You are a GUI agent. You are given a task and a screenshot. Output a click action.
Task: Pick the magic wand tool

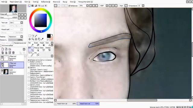36,36
